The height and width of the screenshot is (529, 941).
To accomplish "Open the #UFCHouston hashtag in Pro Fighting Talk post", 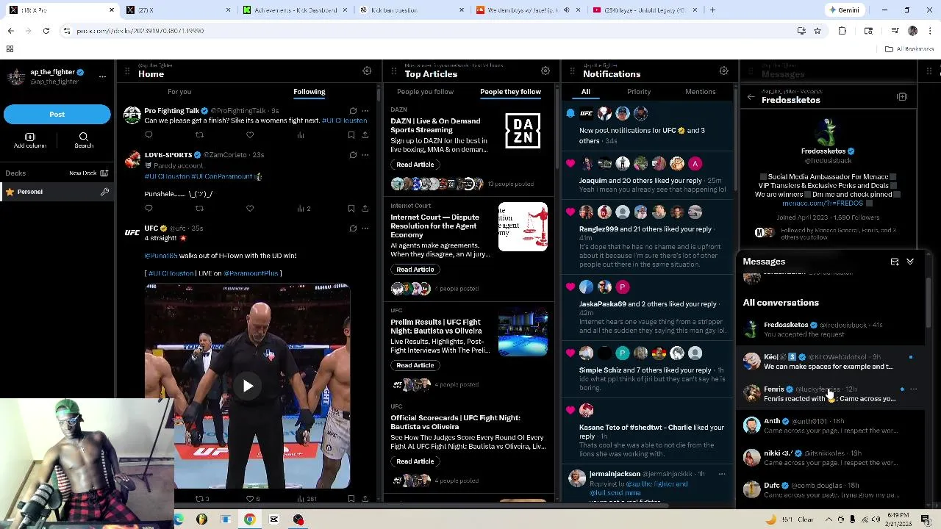I will click(x=345, y=120).
